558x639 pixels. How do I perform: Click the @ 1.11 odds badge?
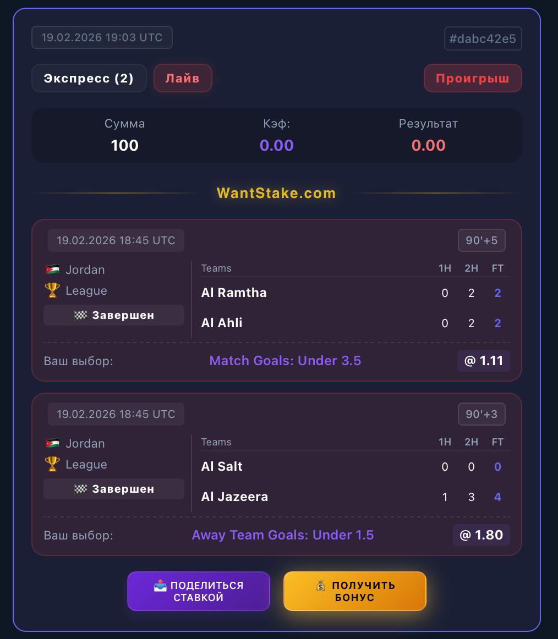pyautogui.click(x=483, y=361)
